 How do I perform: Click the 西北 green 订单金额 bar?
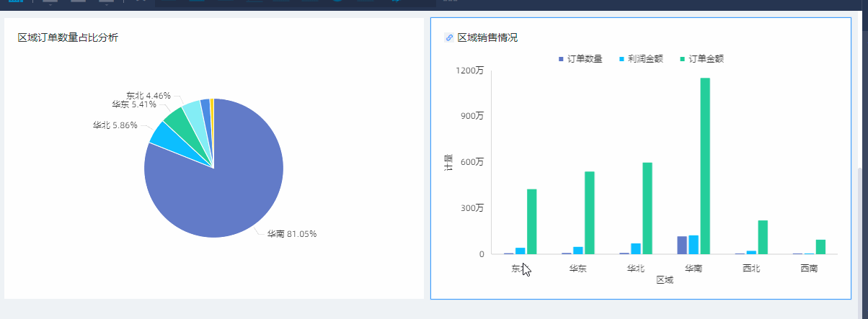tap(763, 237)
